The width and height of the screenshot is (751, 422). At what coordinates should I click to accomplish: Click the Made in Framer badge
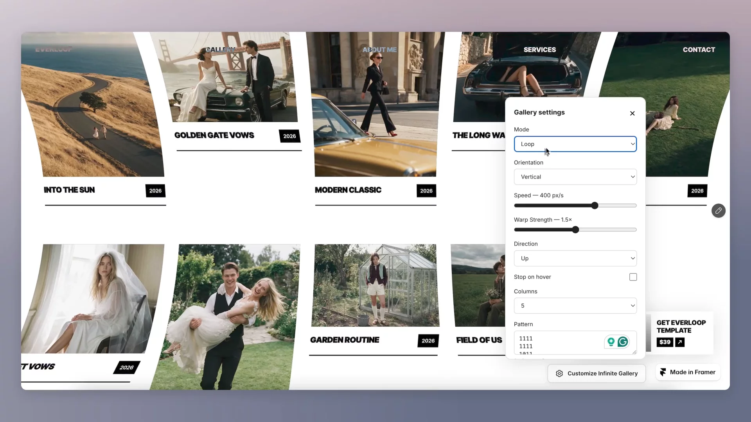coord(688,372)
